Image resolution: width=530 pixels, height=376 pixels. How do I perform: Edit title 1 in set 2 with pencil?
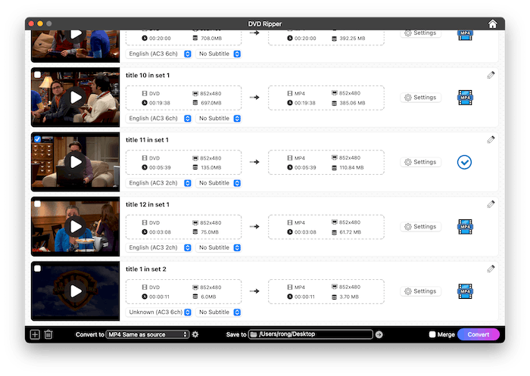[491, 269]
